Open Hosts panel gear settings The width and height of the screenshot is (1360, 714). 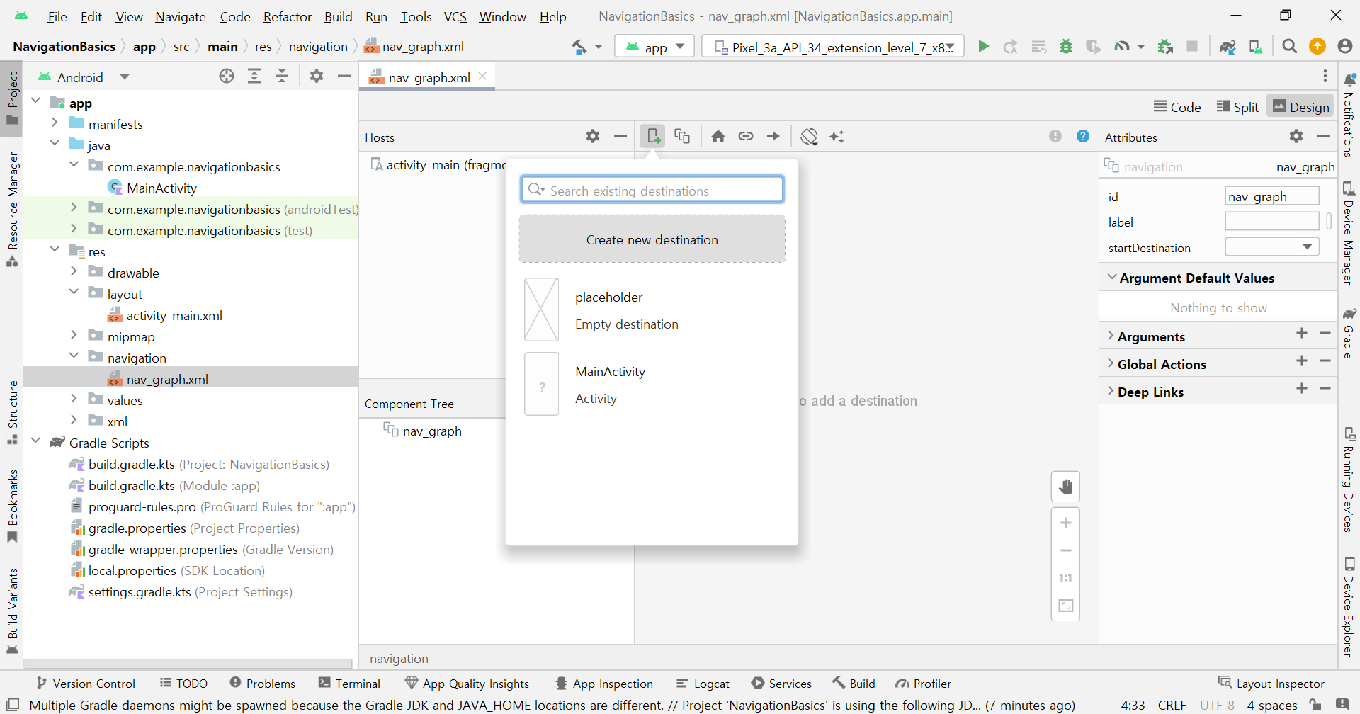click(593, 136)
